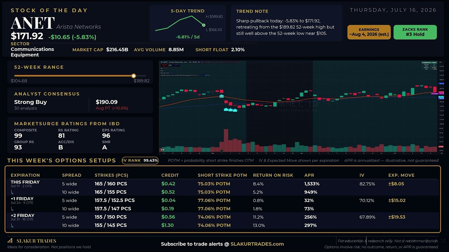Select the +2 FRIDAY expiration row label
The image size is (449, 252).
point(22,216)
